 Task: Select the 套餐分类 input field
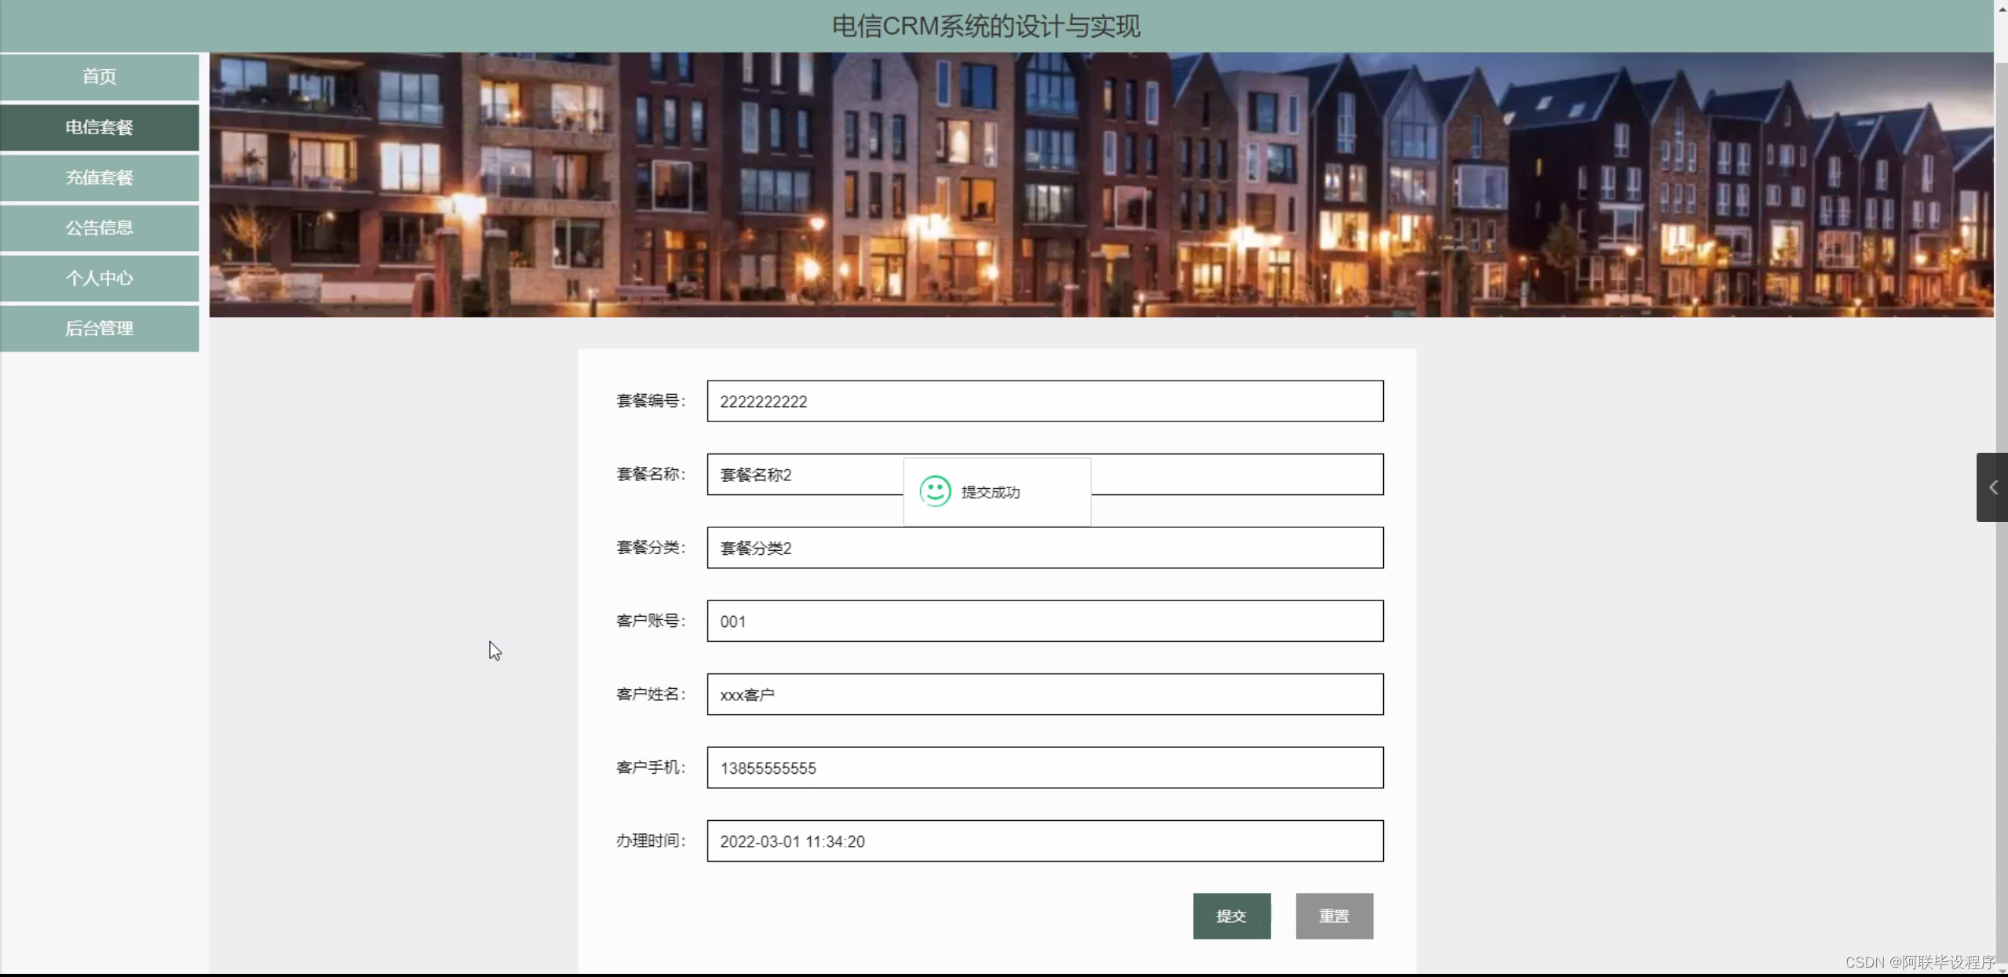[x=1044, y=548]
